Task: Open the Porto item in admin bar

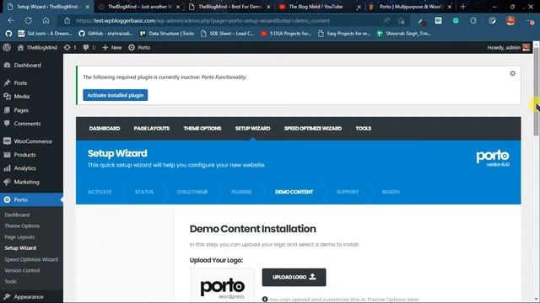Action: coord(139,47)
